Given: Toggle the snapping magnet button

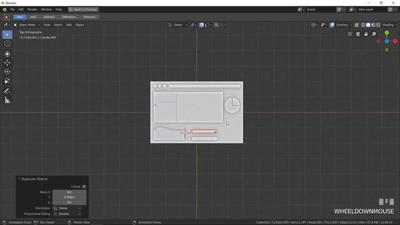Looking at the screenshot, I should click(201, 25).
